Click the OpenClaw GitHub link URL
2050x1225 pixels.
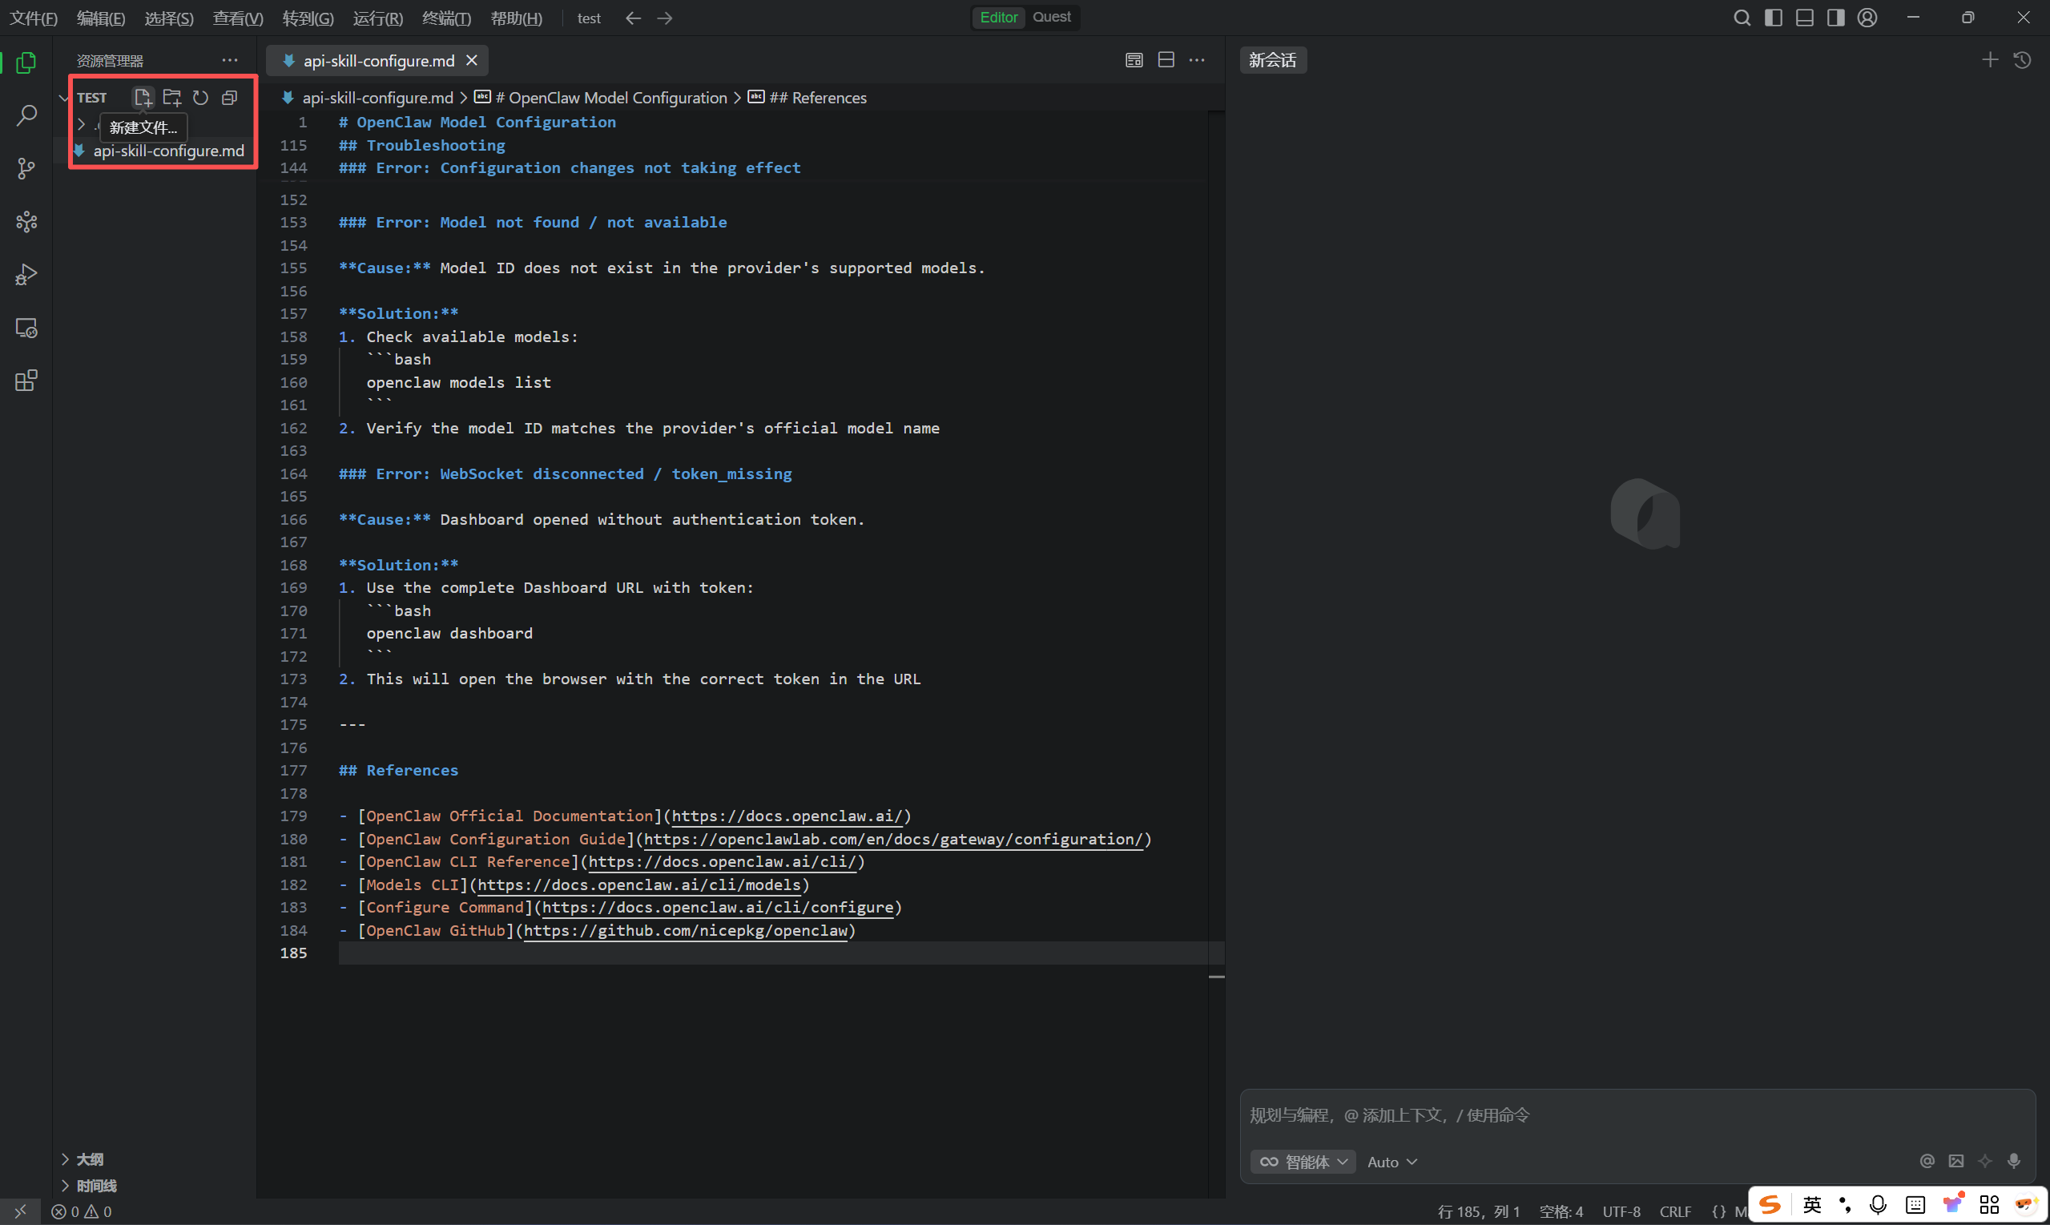click(685, 930)
